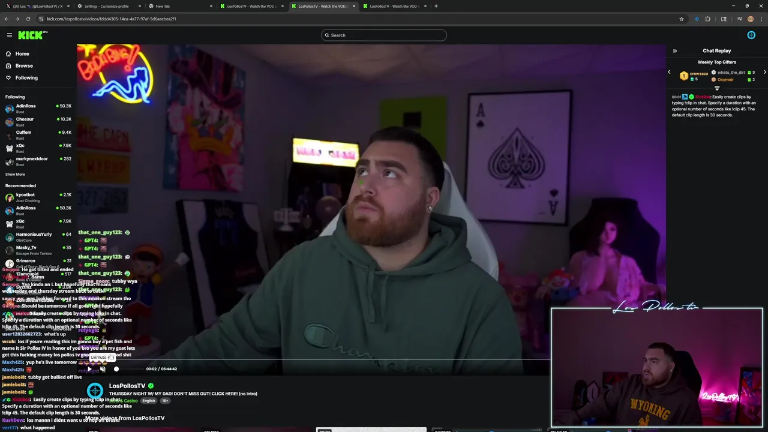The image size is (768, 432).
Task: Show previous Weekly Top Gifters with the left chevron
Action: pyautogui.click(x=669, y=73)
